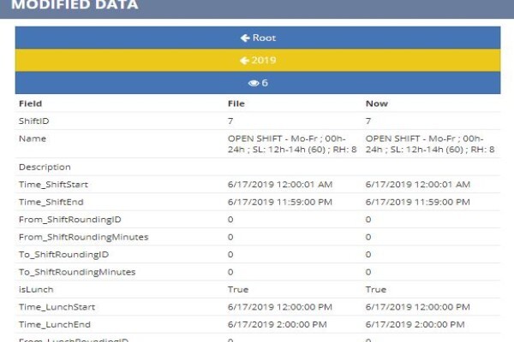
Task: Select the Time_ShiftEnd field label
Action: tap(51, 203)
